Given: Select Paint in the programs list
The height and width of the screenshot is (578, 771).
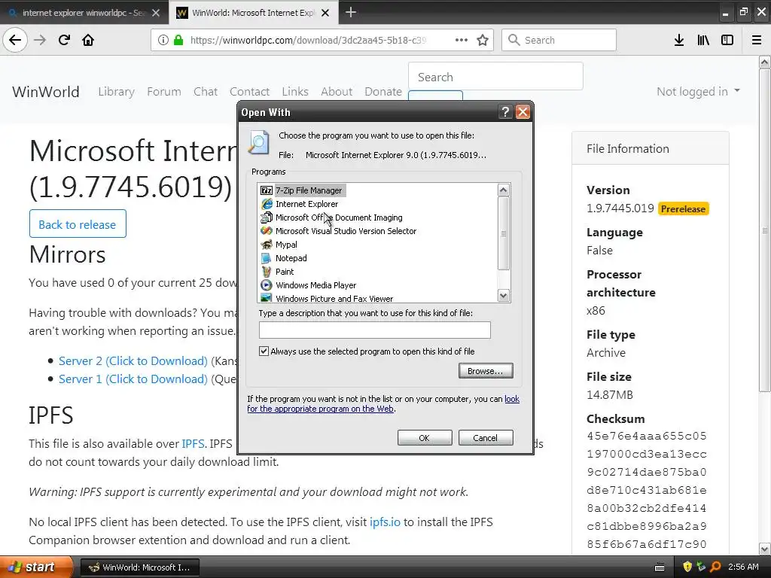Looking at the screenshot, I should point(285,271).
